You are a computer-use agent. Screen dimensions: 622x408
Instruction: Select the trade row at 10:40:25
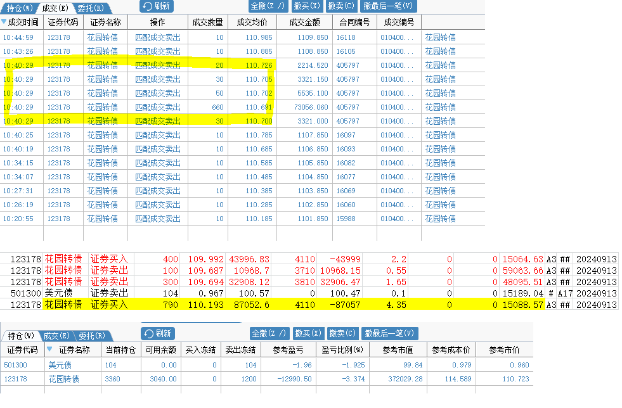click(x=242, y=135)
